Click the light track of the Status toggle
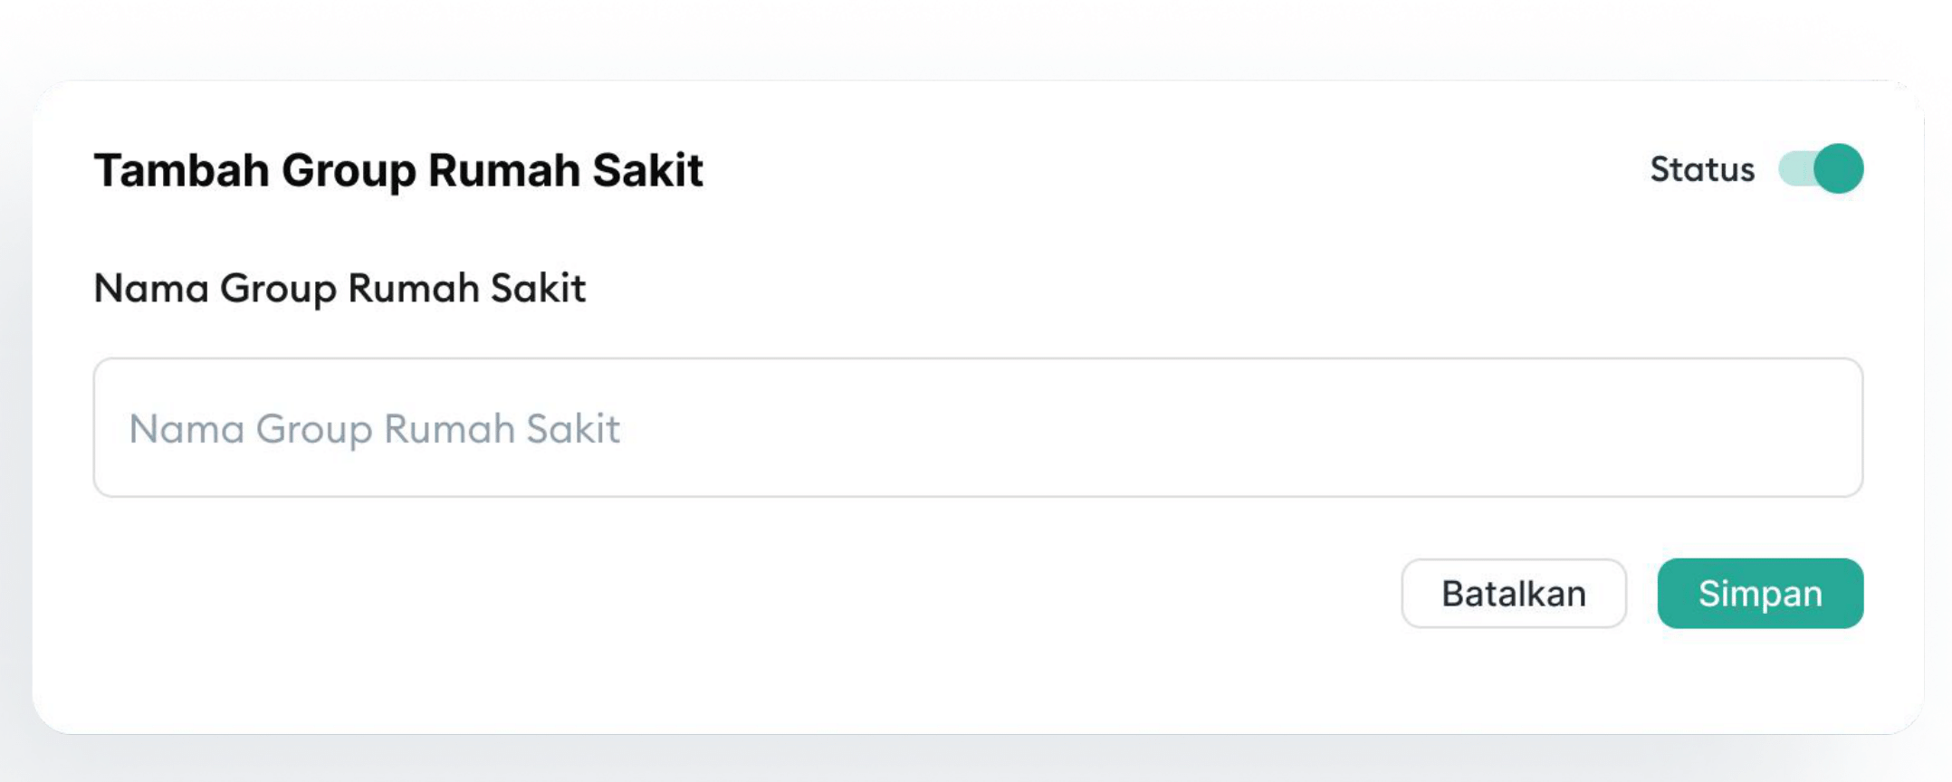The width and height of the screenshot is (1952, 782). pyautogui.click(x=1794, y=168)
